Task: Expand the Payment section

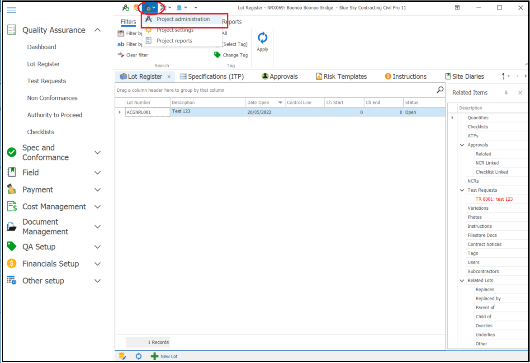Action: coord(98,189)
